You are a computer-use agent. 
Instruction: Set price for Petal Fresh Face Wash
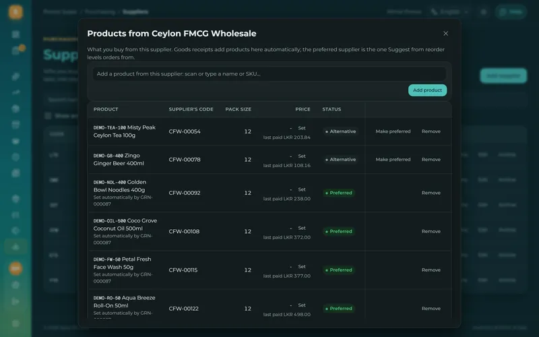(301, 266)
